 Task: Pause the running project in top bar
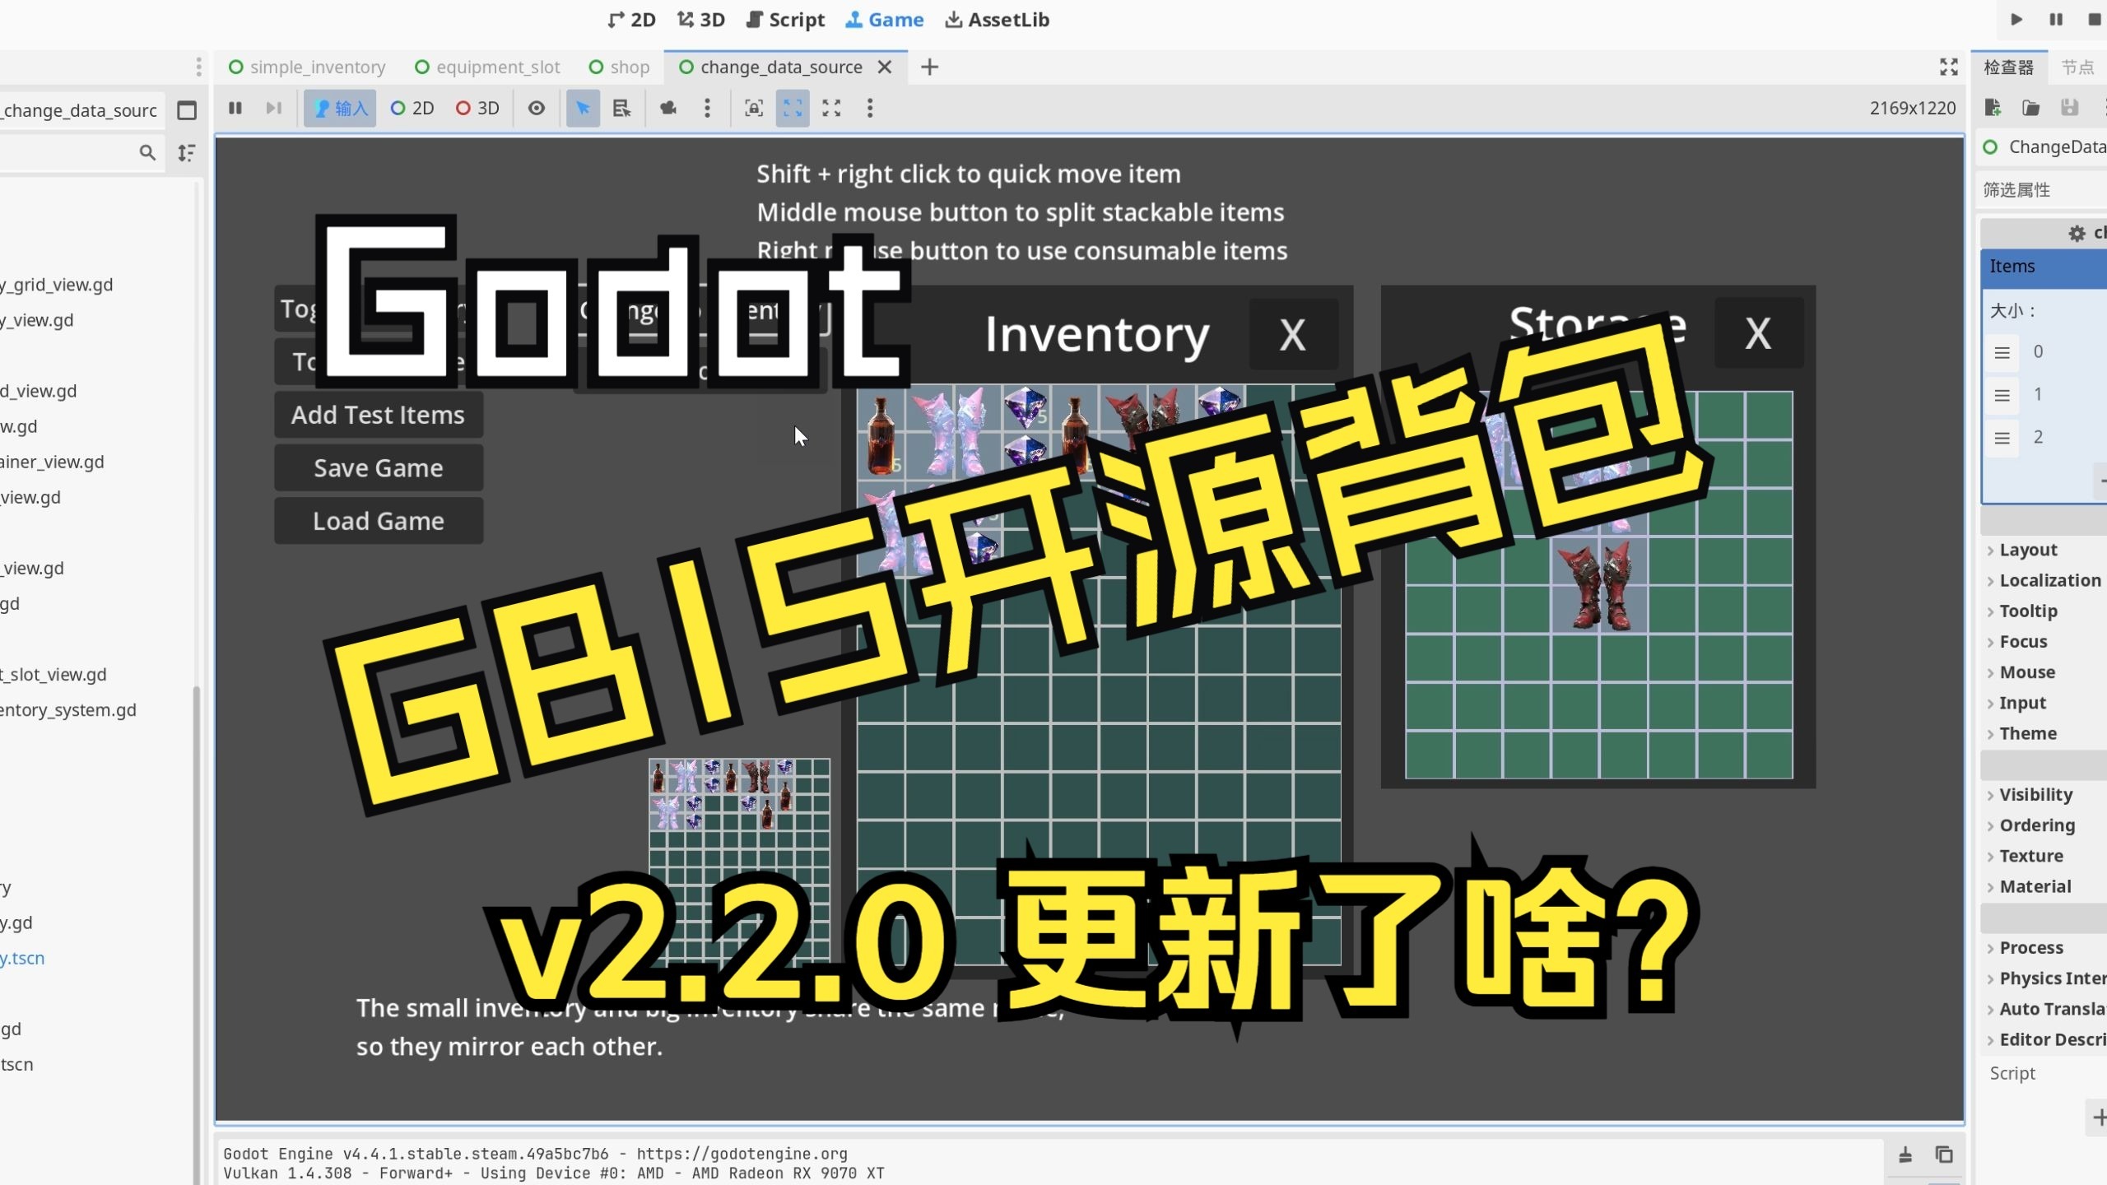click(x=2056, y=19)
